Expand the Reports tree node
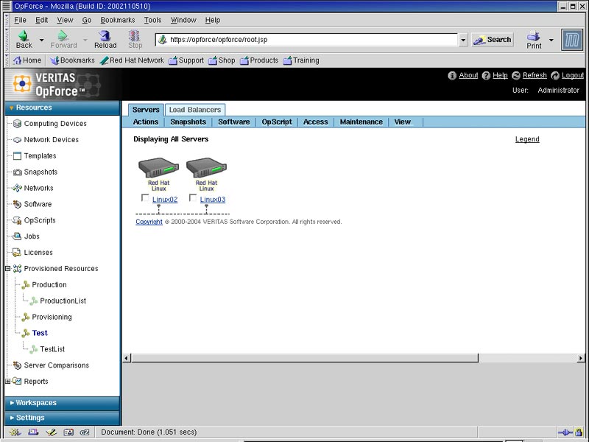Image resolution: width=589 pixels, height=442 pixels. tap(7, 381)
